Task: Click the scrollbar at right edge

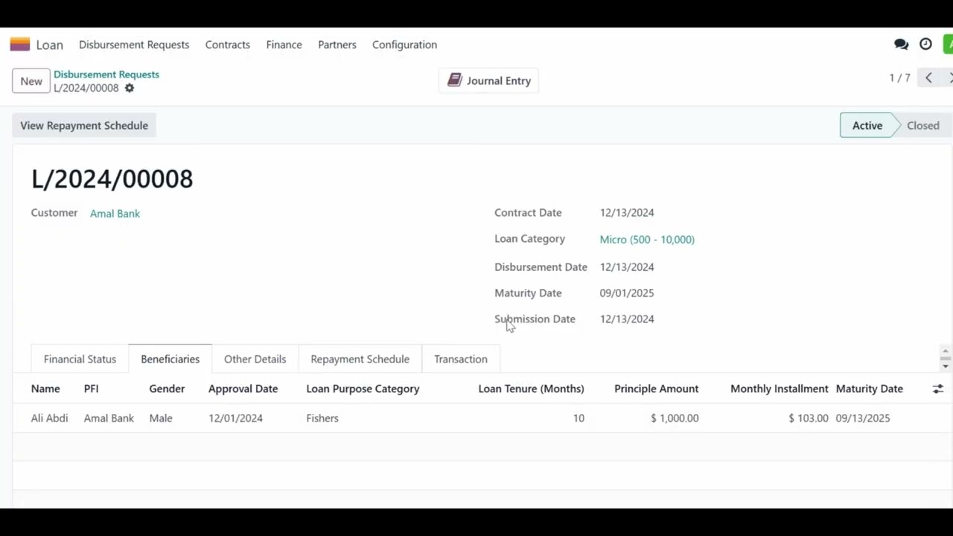Action: click(x=946, y=359)
